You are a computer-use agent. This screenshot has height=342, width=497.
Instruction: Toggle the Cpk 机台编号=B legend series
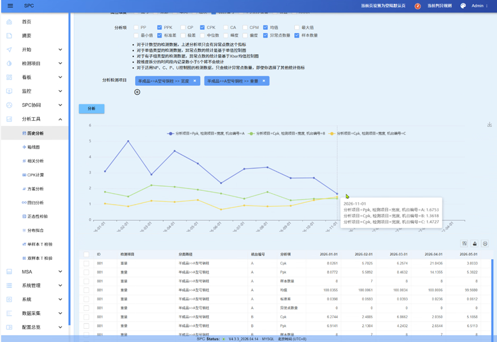[287, 133]
